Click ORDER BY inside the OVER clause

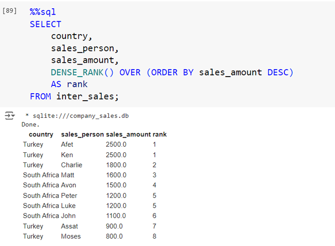coord(172,72)
